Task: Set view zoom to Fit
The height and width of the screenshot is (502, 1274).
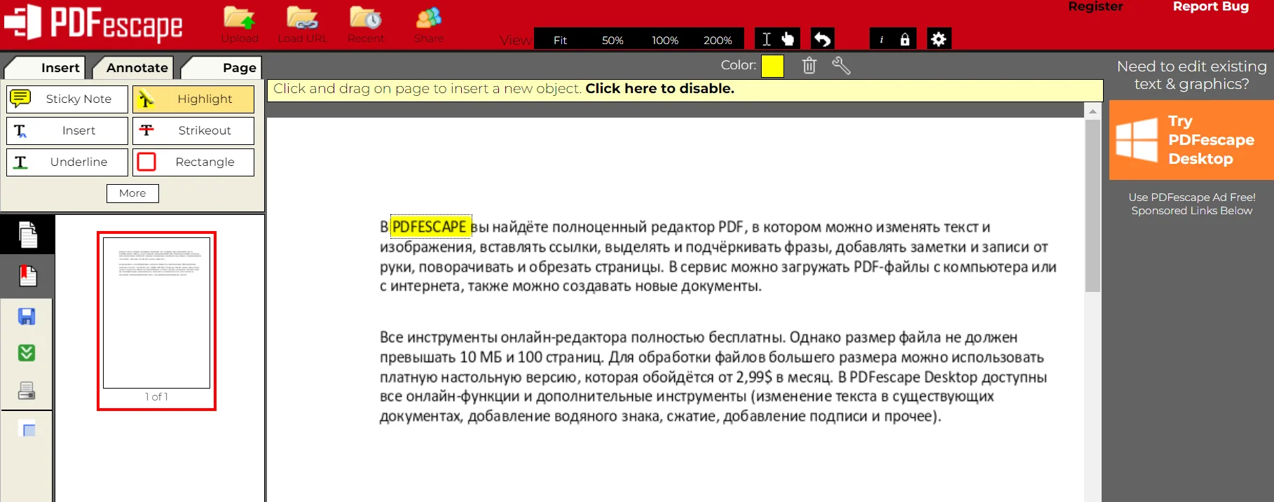Action: pos(560,40)
